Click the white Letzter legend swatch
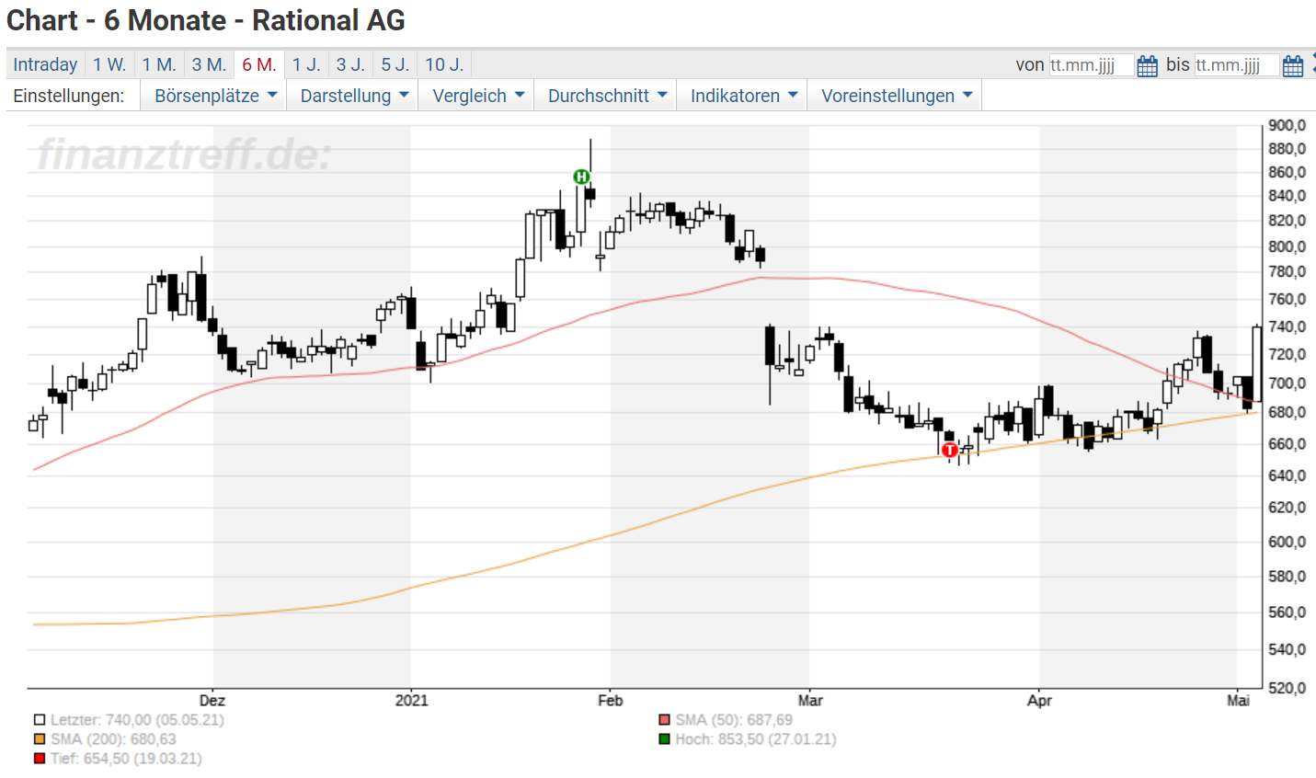1316x778 pixels. (40, 720)
